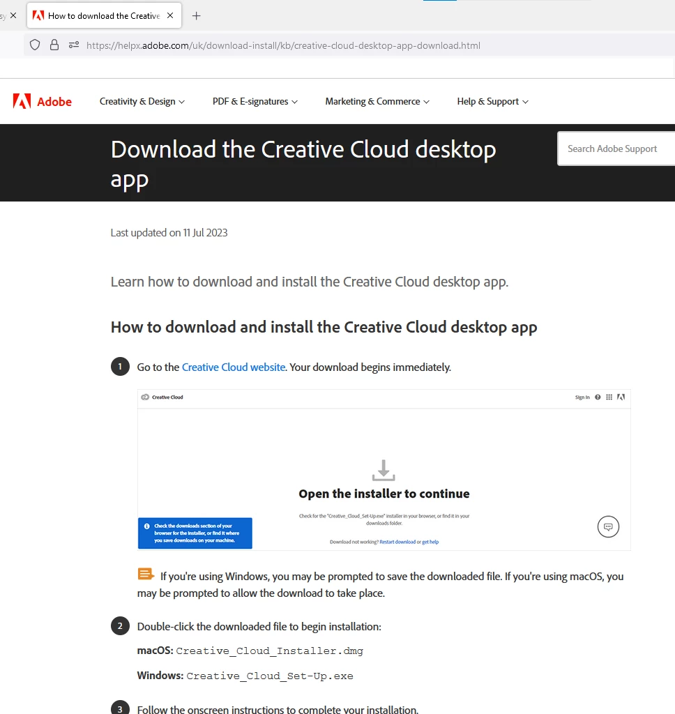Close the 'How to download the Creative' tab
675x714 pixels.
tap(170, 15)
